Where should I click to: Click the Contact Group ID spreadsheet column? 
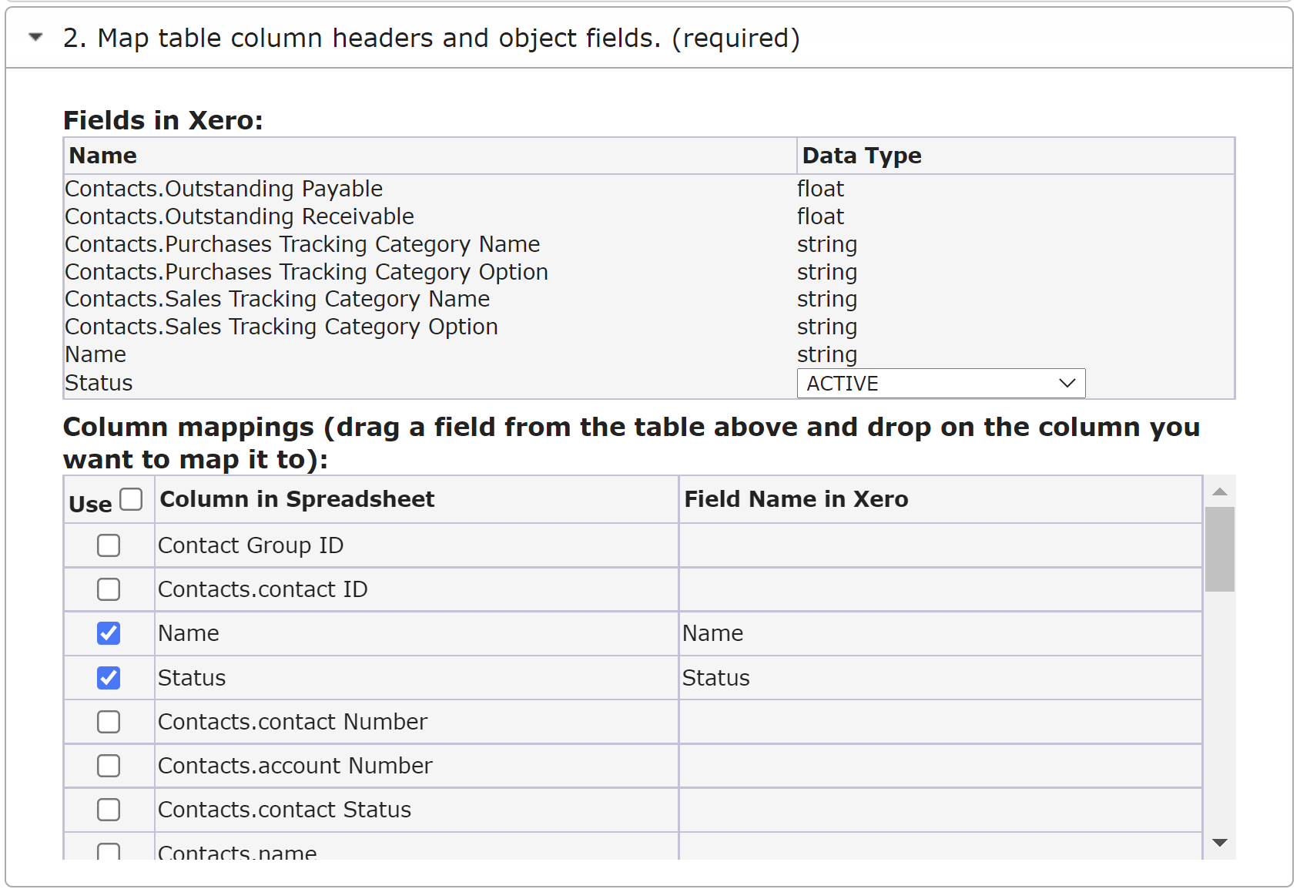click(x=416, y=545)
